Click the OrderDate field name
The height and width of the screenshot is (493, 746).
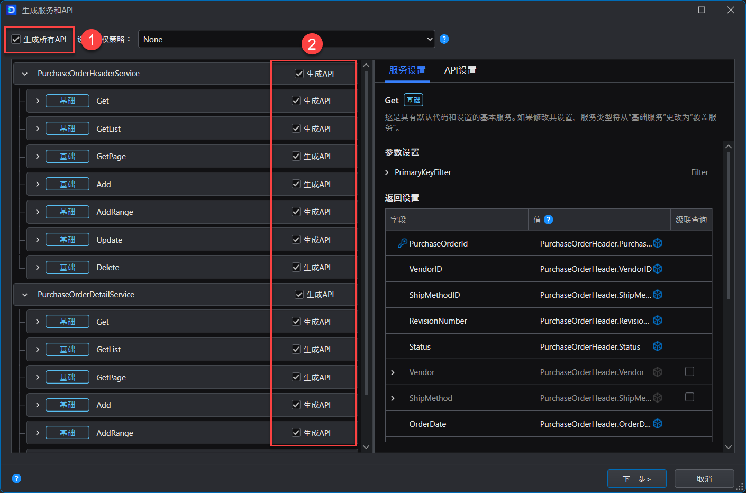[x=427, y=424]
